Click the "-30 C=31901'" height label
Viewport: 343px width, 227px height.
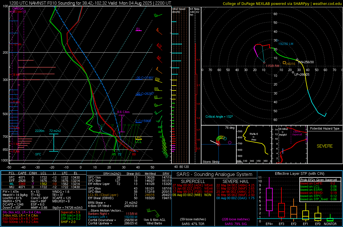144,78
